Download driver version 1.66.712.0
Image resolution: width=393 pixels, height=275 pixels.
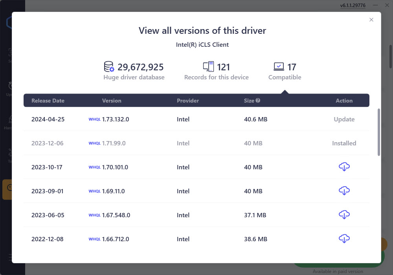pyautogui.click(x=344, y=239)
